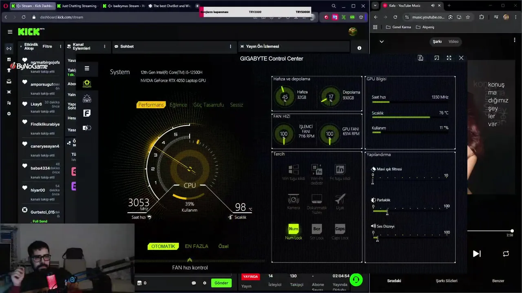Collapse the YouTube Music player page chevron
This screenshot has width=522, height=293.
click(382, 42)
